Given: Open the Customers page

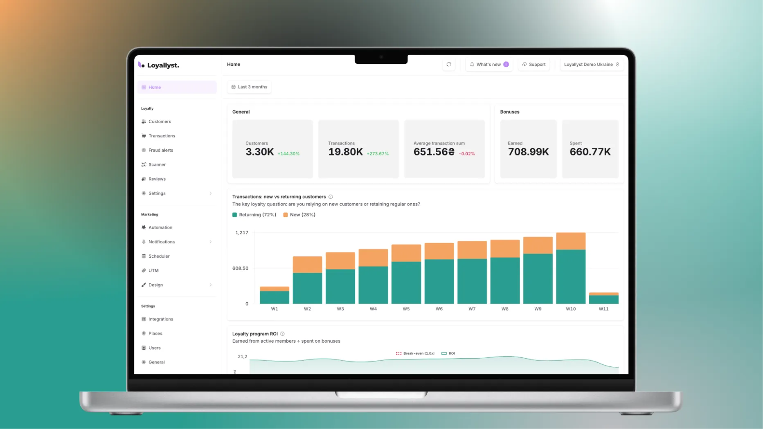Looking at the screenshot, I should pyautogui.click(x=177, y=121).
